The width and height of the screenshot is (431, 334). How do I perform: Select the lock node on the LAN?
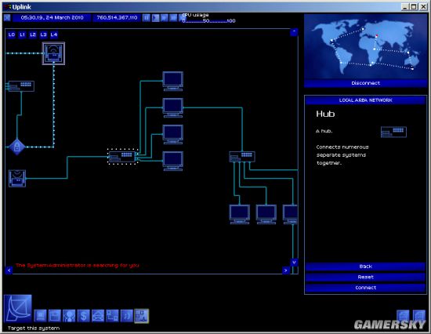(x=16, y=147)
